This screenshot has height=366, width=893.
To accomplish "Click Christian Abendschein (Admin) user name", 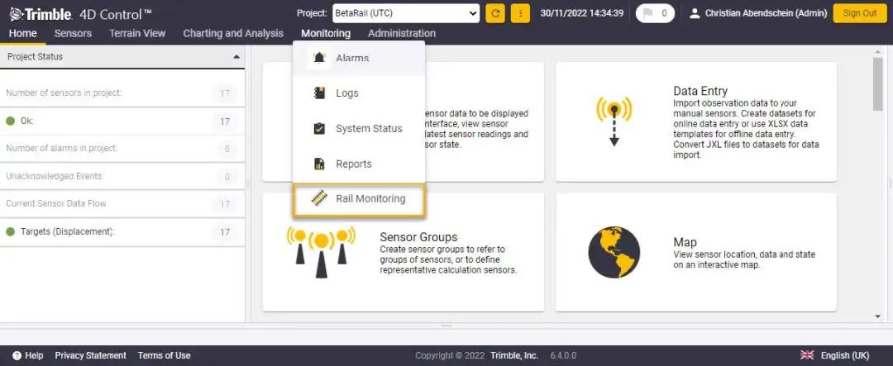I will coord(766,13).
